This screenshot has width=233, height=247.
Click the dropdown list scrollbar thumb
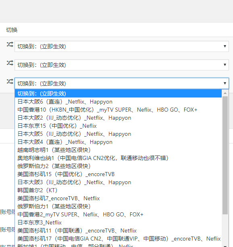coord(225,155)
